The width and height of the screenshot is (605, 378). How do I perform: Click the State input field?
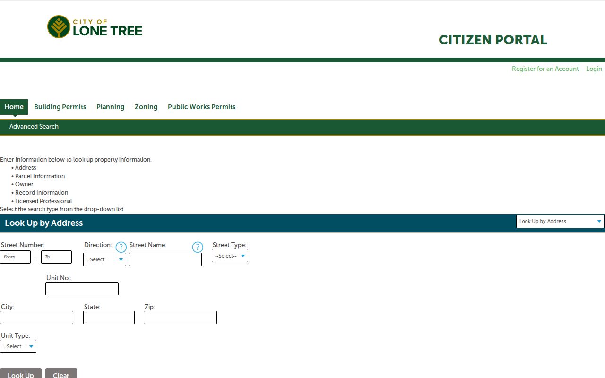pos(109,318)
